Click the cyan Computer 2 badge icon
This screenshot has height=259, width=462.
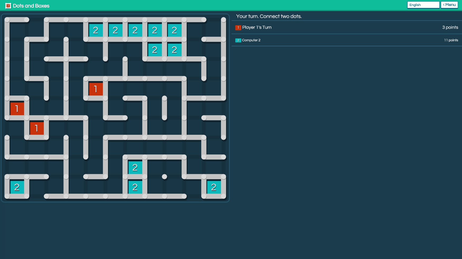pos(238,40)
